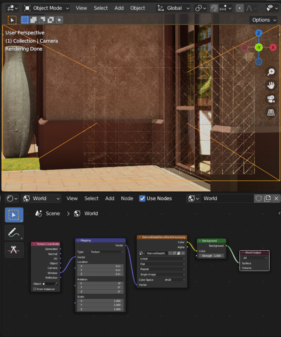Viewport: 281px width, 337px height.
Task: Choose the set new selection mode
Action: [x=25, y=20]
